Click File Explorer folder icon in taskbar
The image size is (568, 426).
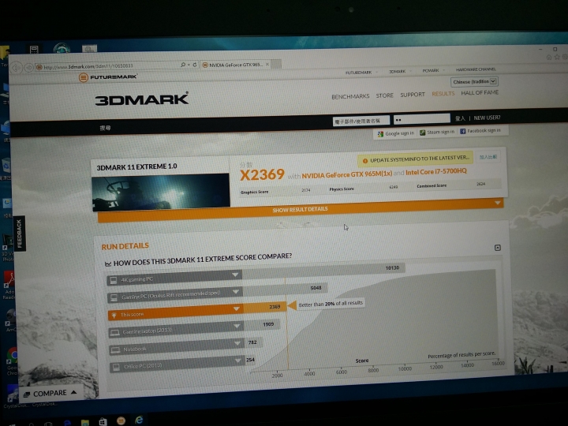[x=85, y=422]
